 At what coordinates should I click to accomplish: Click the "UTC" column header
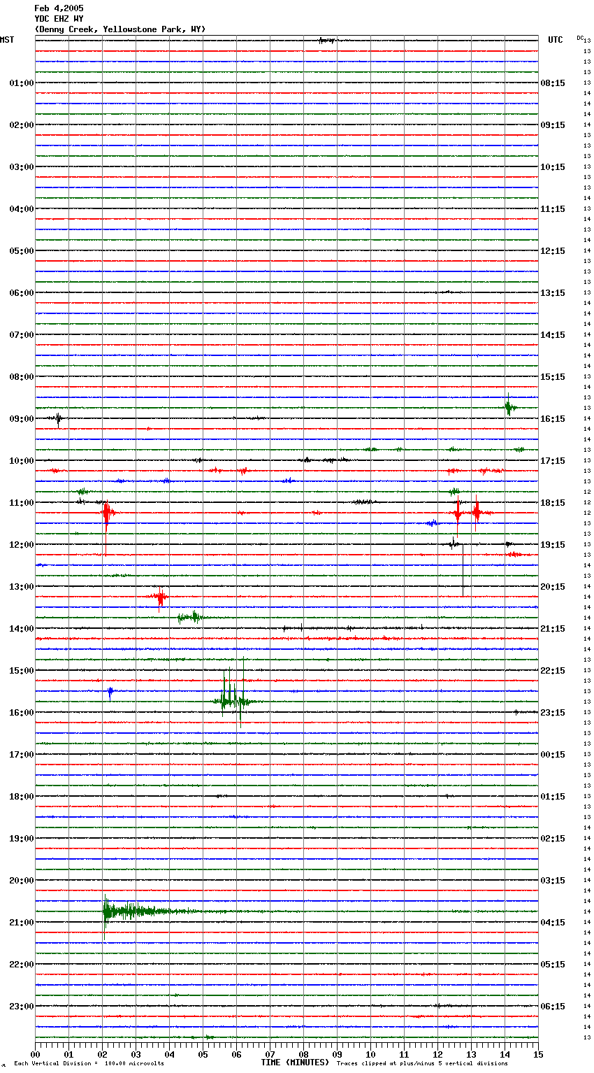(556, 40)
